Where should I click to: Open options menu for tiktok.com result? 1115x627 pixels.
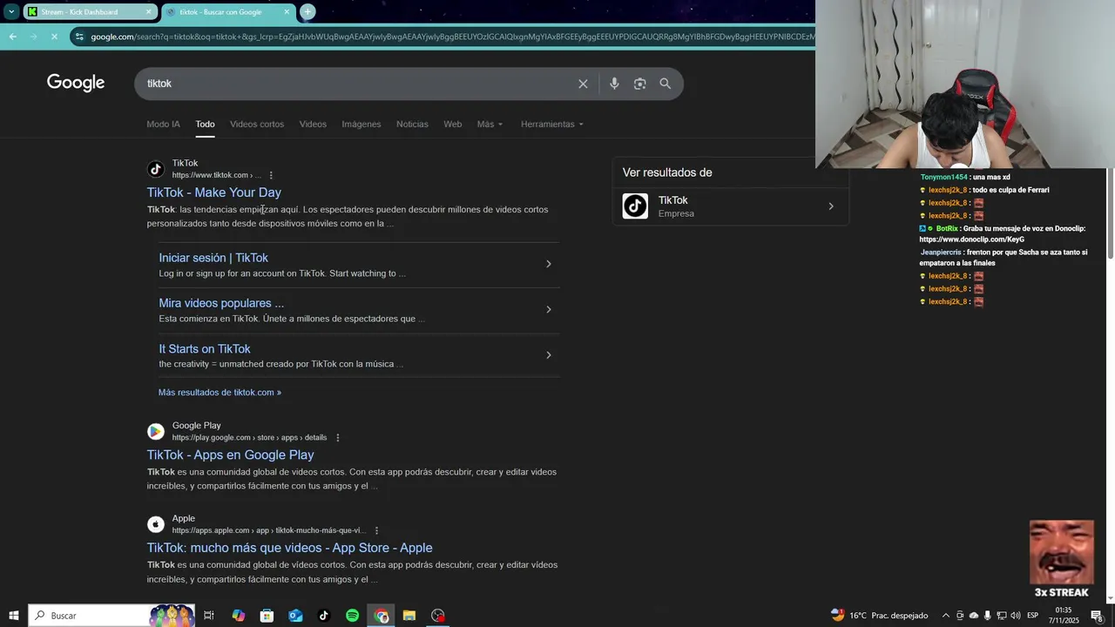click(x=271, y=175)
